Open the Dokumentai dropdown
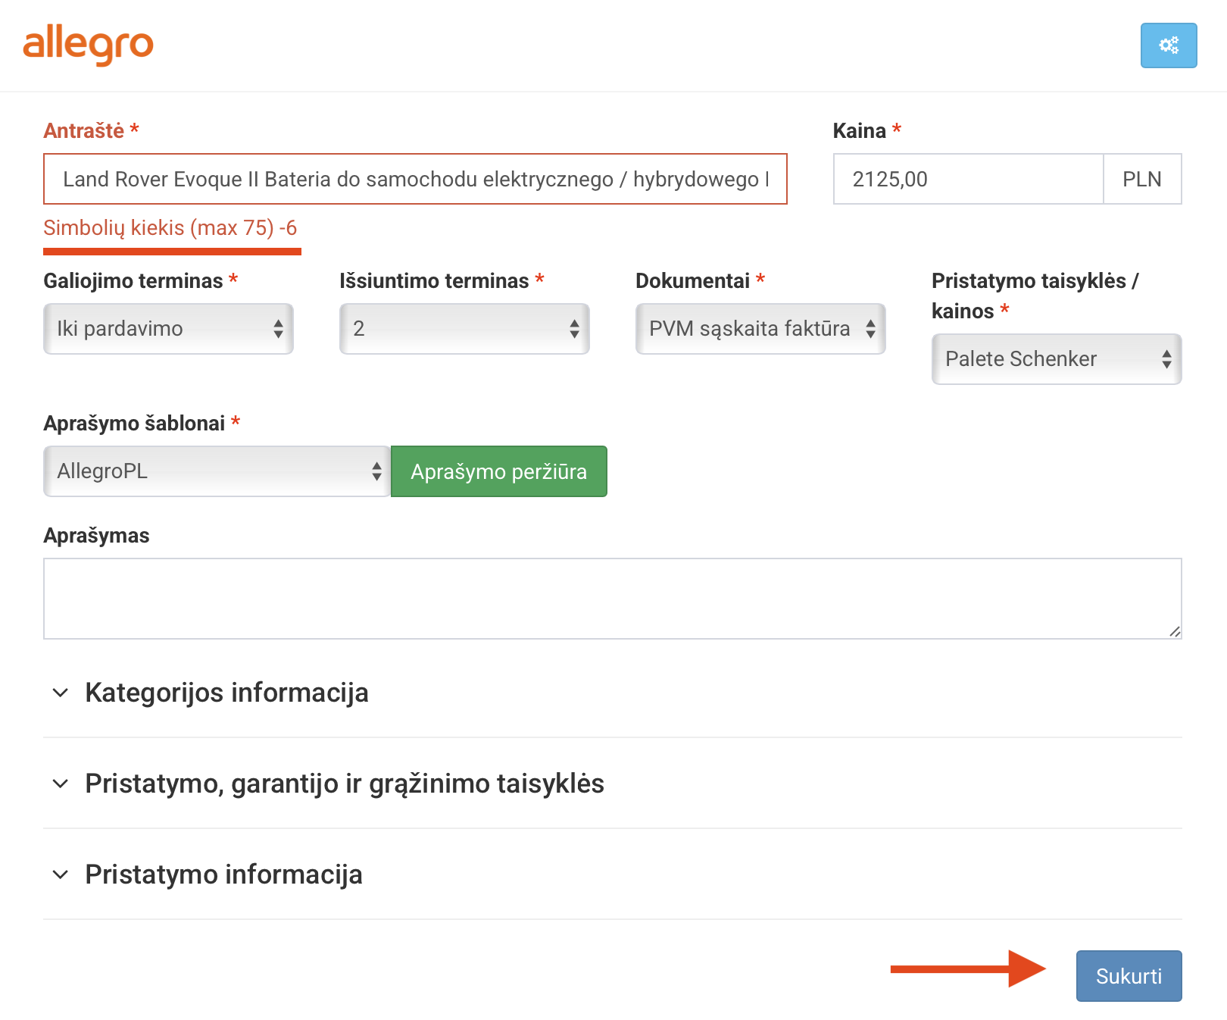Image resolution: width=1227 pixels, height=1020 pixels. tap(760, 329)
